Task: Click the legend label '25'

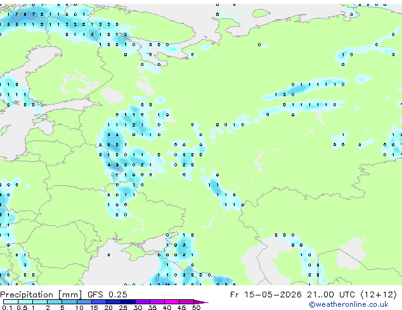Action: click(123, 307)
